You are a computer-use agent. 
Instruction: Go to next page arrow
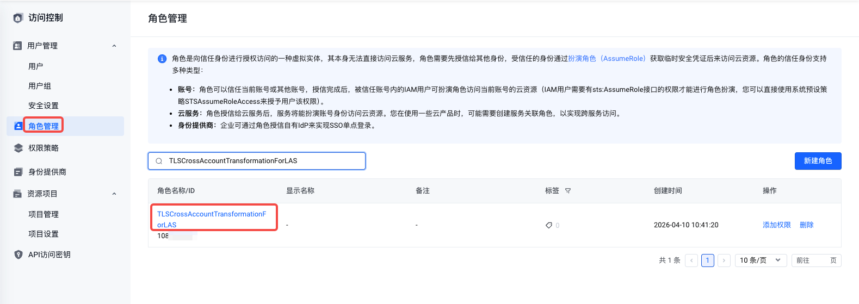[x=724, y=260]
